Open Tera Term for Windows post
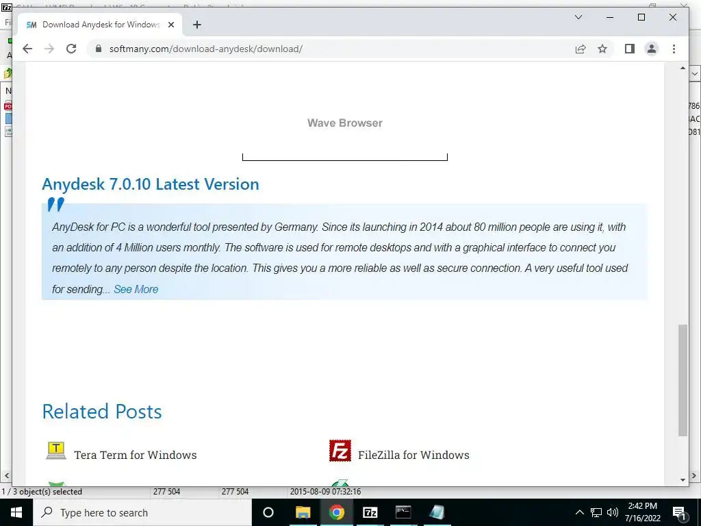 click(x=135, y=455)
